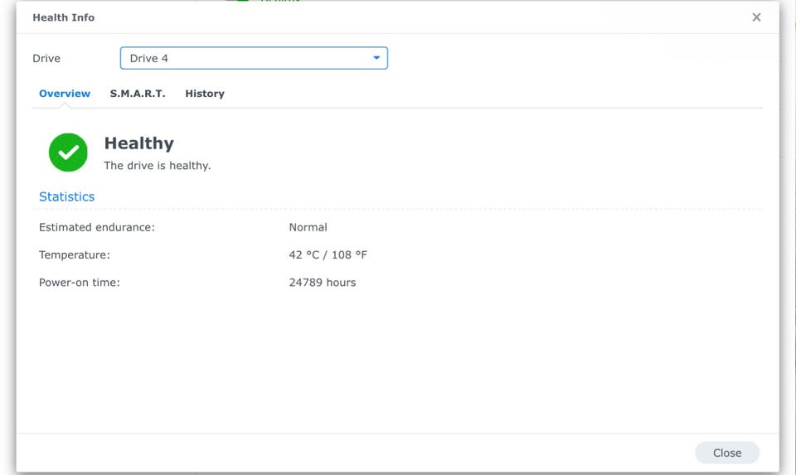Open the Drive 4 combo box
The image size is (796, 475).
tap(249, 58)
